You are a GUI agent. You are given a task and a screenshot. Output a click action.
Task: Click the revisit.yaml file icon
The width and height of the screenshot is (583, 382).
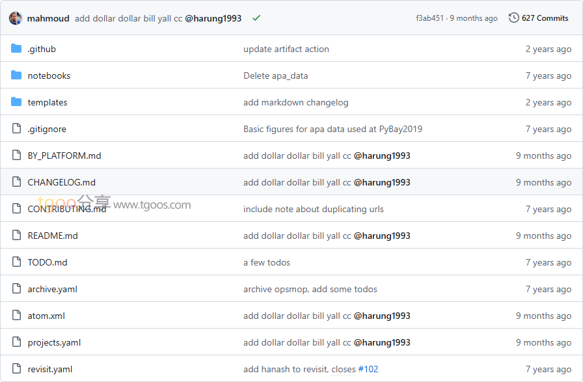click(16, 369)
